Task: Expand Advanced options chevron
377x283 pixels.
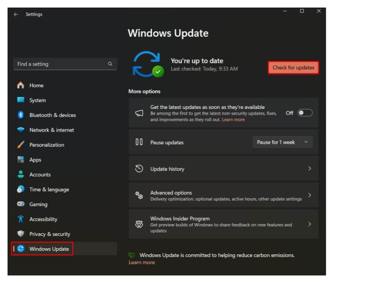Action: 310,195
